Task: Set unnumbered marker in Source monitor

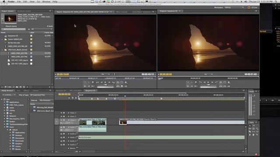Action: click(93, 82)
